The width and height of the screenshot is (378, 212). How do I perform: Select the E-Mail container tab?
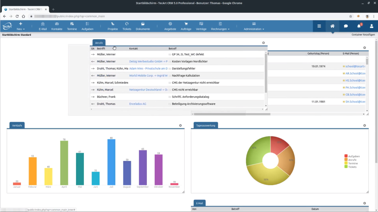click(199, 203)
